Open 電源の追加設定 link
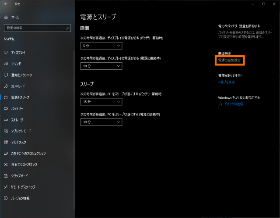The width and height of the screenshot is (280, 218). click(x=229, y=60)
